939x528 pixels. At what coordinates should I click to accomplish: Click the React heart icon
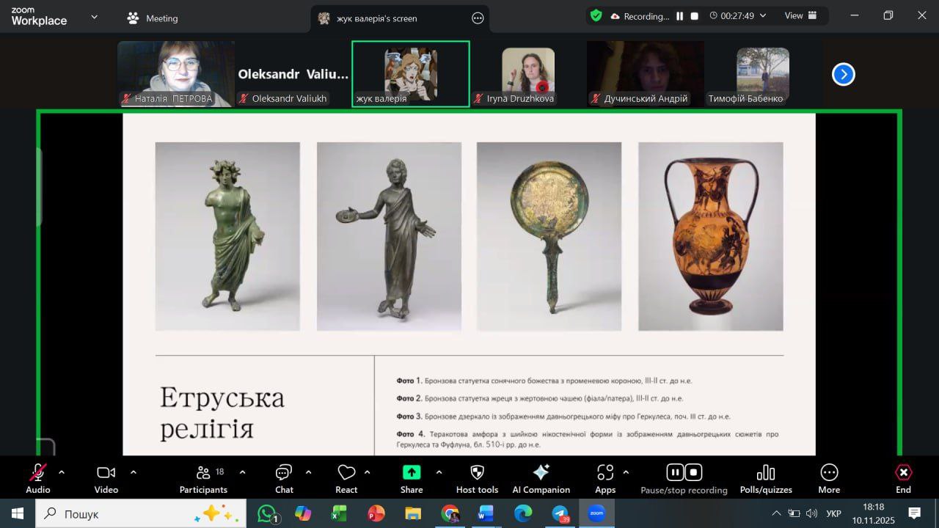pyautogui.click(x=346, y=478)
